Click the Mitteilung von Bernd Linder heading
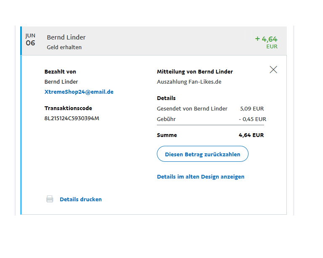This screenshot has height=258, width=323. click(195, 72)
